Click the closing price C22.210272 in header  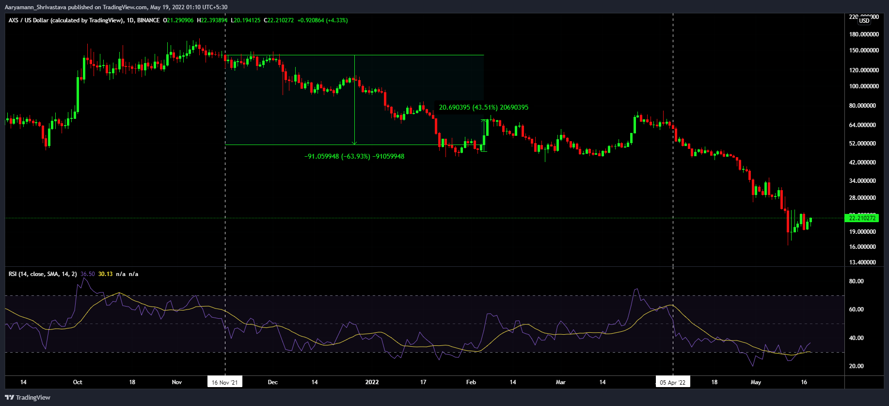tap(279, 20)
